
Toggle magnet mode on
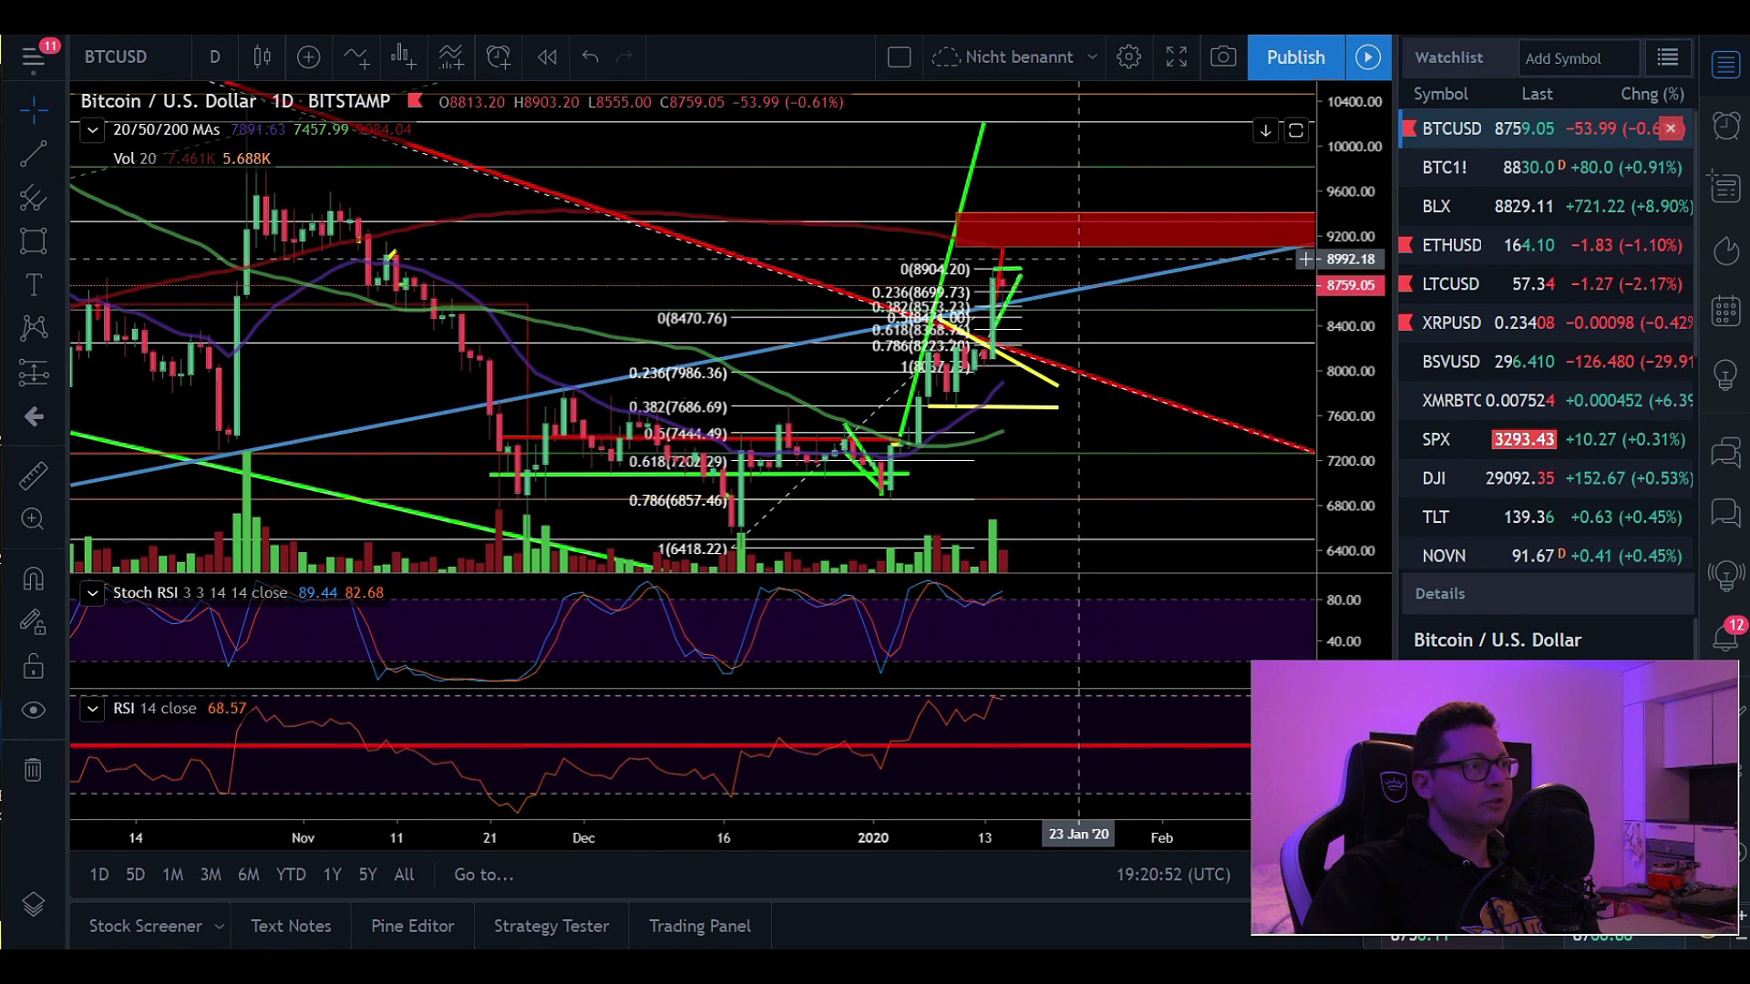point(34,579)
